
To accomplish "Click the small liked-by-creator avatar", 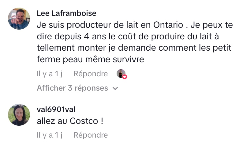I will [121, 74].
